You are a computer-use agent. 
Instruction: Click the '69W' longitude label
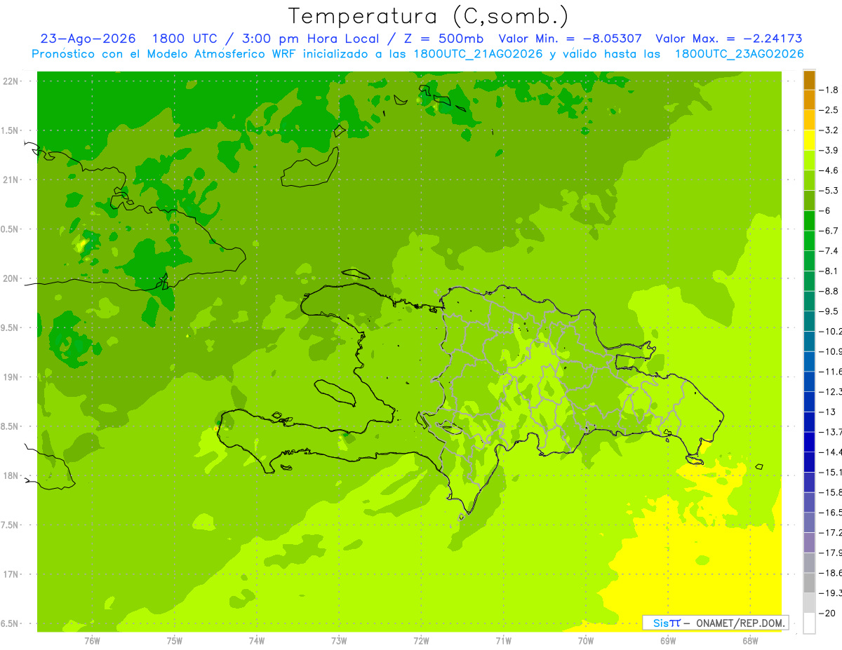coord(667,641)
